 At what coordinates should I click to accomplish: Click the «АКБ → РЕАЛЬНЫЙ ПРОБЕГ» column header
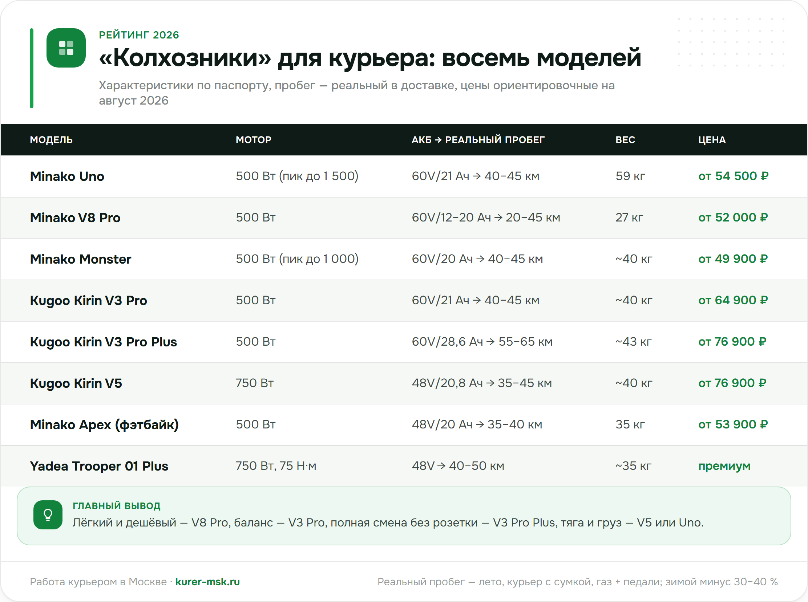(x=478, y=140)
